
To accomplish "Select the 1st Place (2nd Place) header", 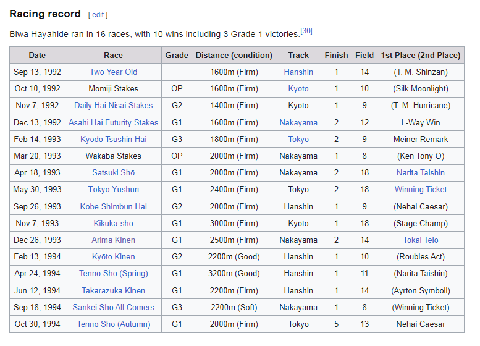I will 421,55.
